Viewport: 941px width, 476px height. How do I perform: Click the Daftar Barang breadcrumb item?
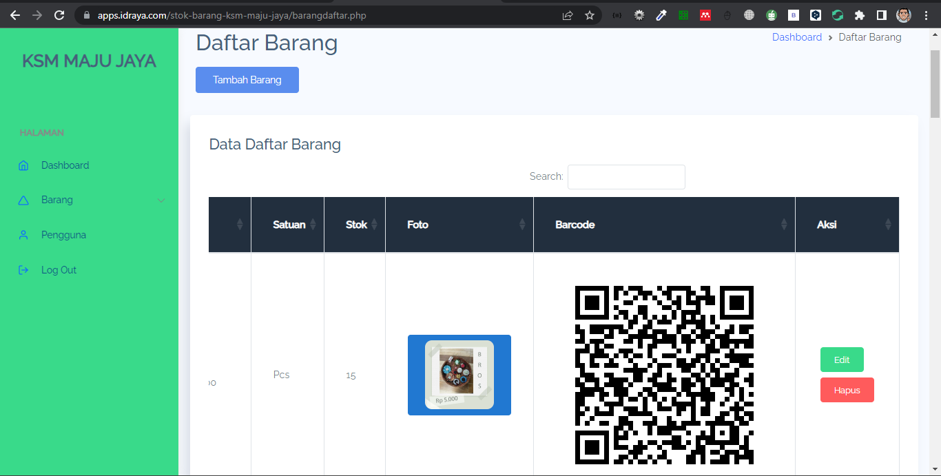869,37
